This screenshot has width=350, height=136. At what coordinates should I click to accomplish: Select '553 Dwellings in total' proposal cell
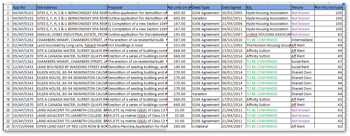pyautogui.click(x=137, y=45)
